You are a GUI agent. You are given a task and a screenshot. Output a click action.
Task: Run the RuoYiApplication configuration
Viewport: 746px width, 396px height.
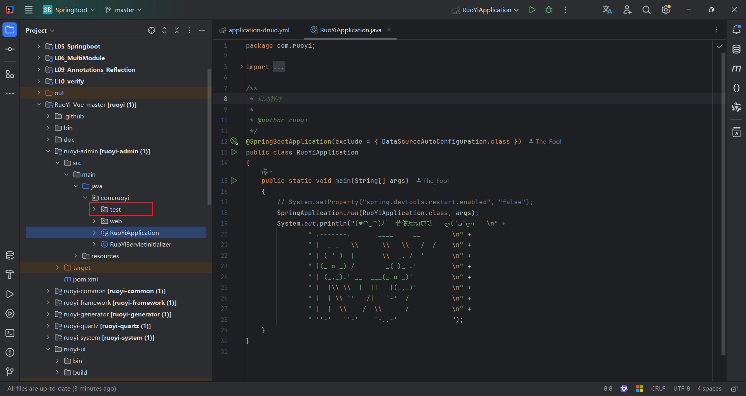532,10
